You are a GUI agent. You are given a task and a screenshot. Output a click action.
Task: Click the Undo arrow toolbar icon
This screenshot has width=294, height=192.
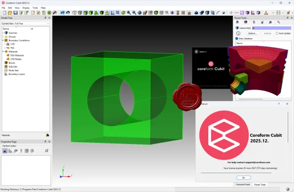click(x=68, y=13)
